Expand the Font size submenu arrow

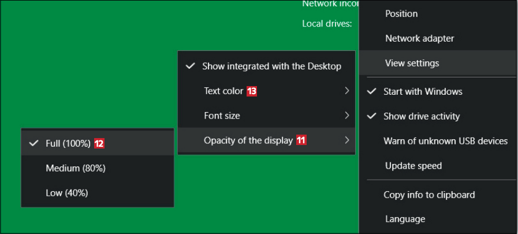346,116
